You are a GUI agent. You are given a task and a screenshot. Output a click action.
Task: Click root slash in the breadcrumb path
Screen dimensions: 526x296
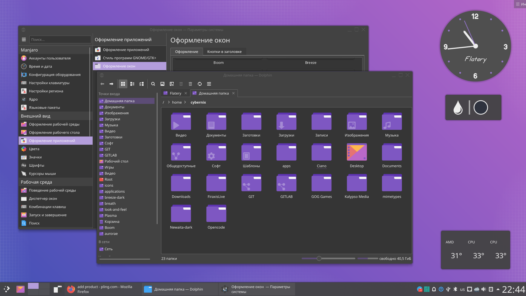pyautogui.click(x=163, y=102)
